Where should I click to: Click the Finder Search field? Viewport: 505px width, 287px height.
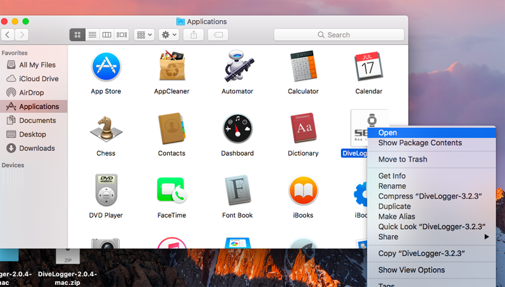tap(339, 35)
